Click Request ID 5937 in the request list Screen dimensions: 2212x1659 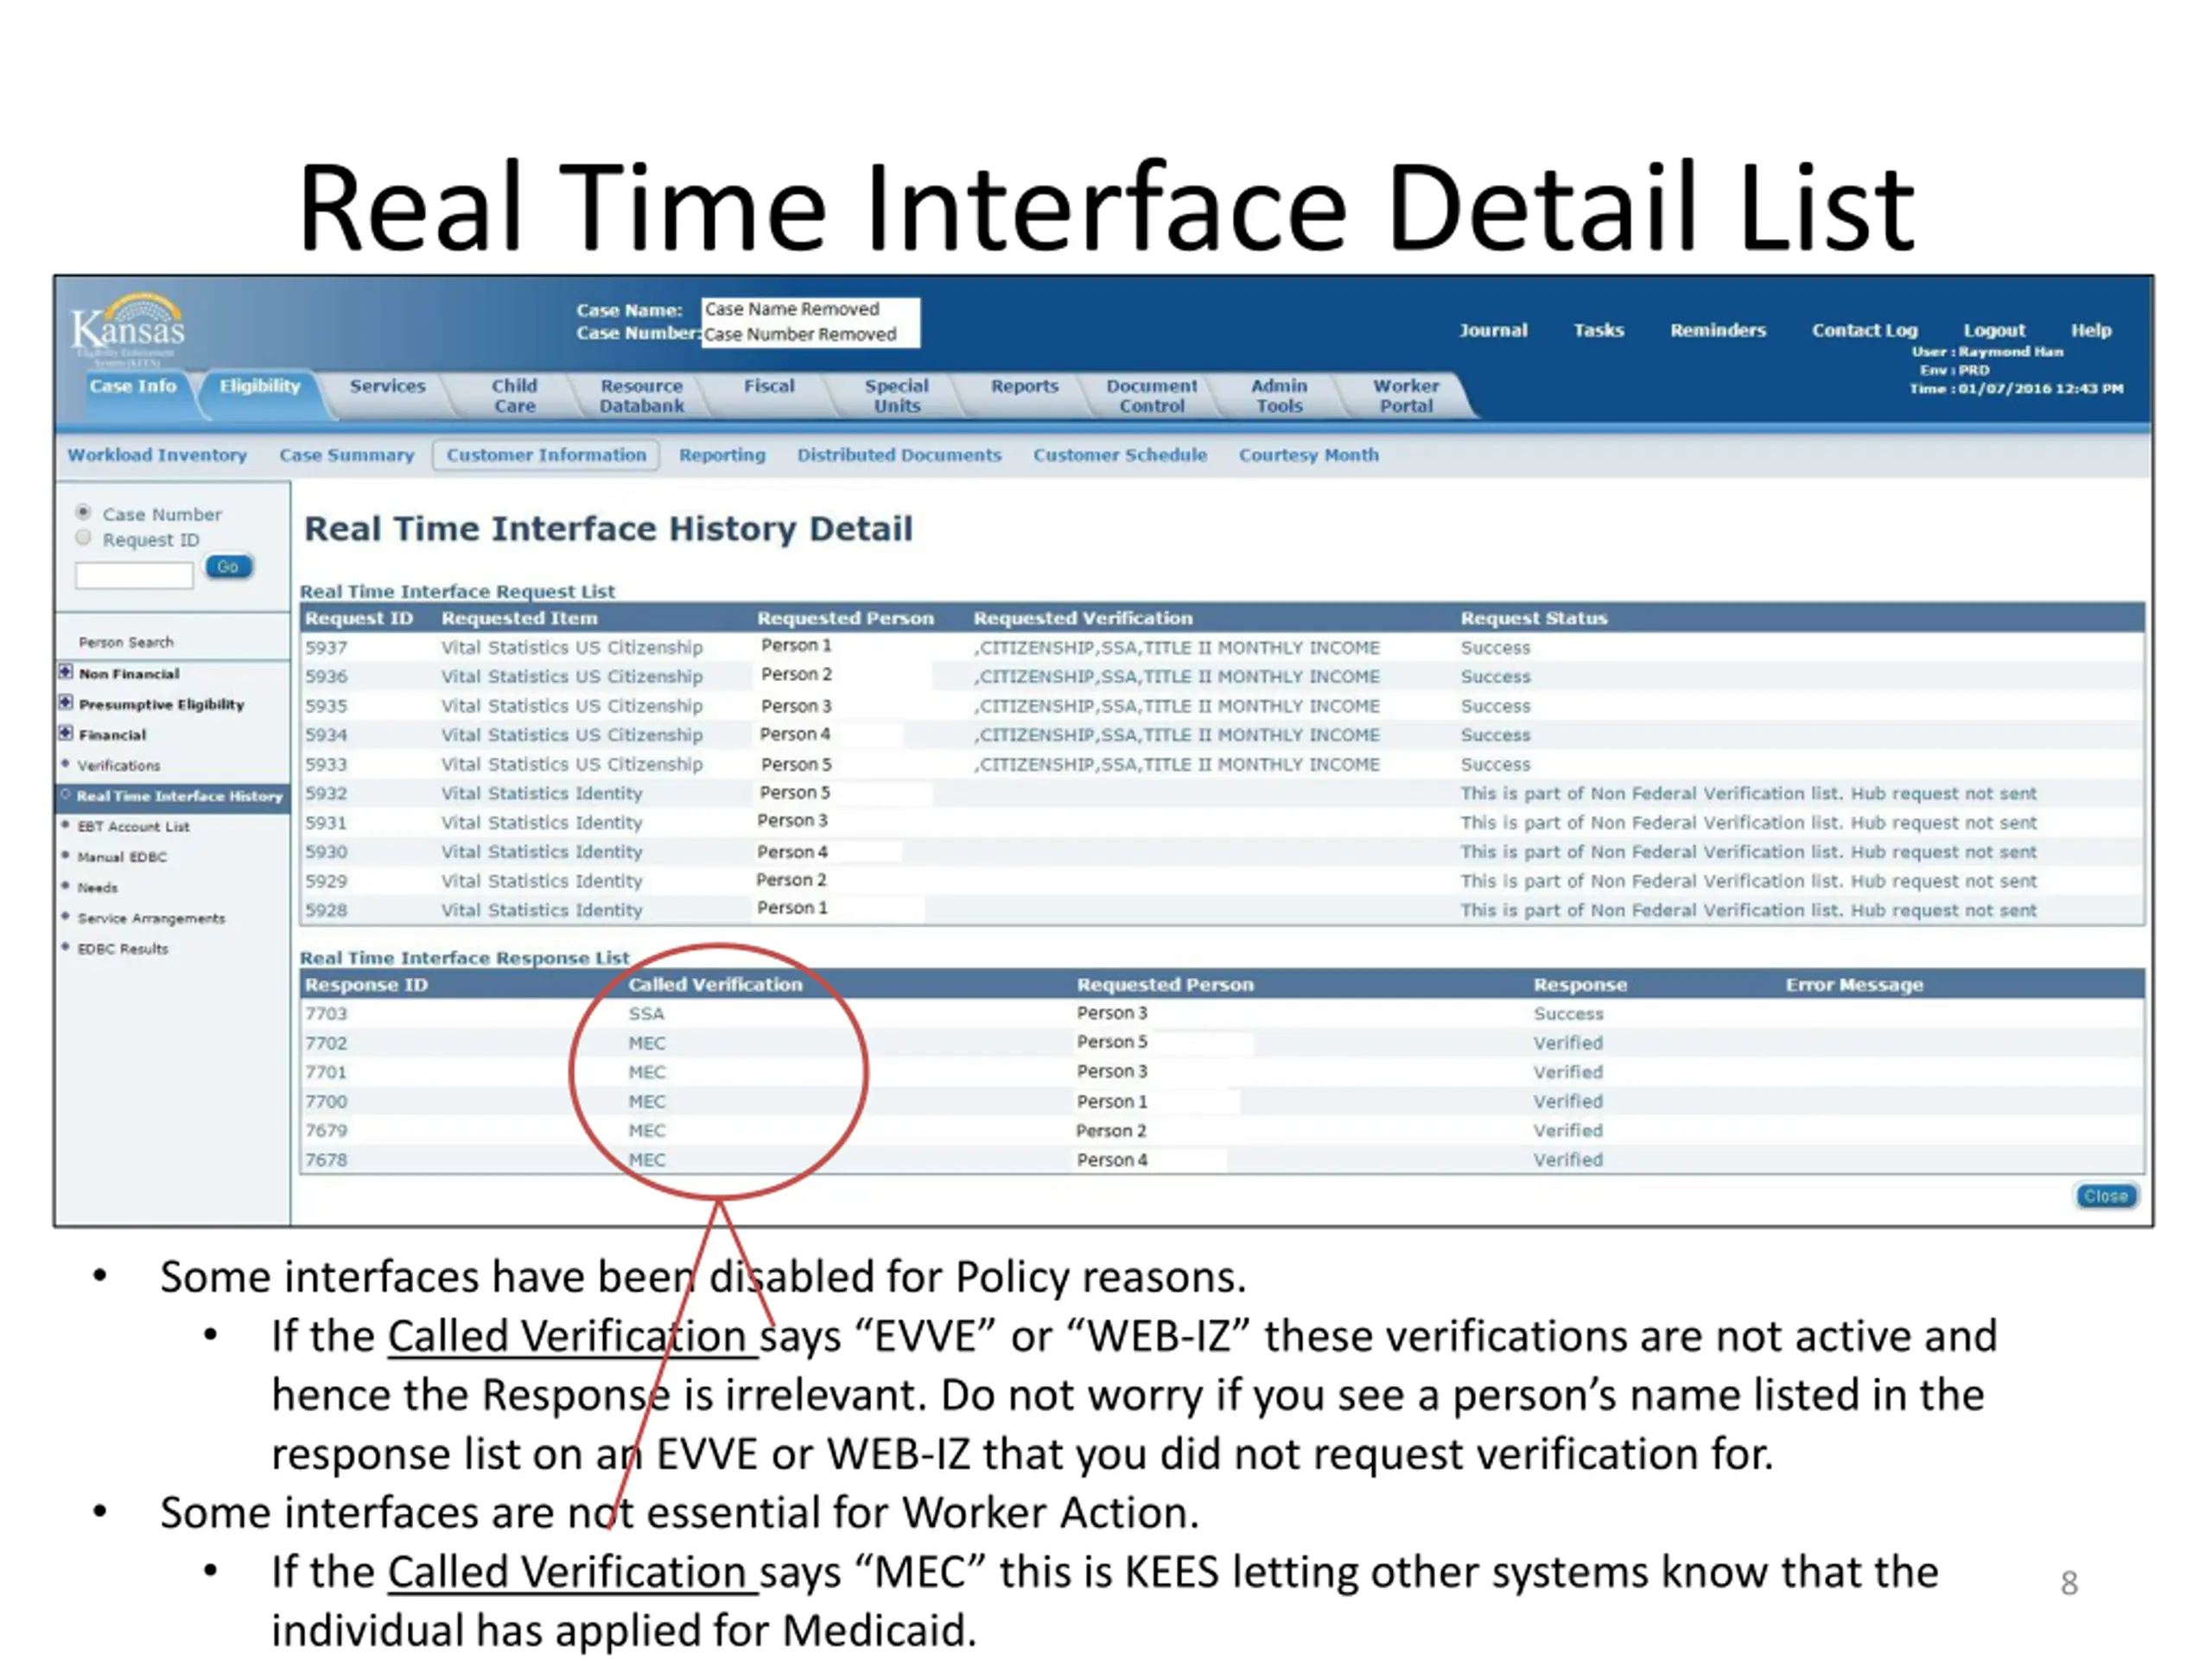326,648
